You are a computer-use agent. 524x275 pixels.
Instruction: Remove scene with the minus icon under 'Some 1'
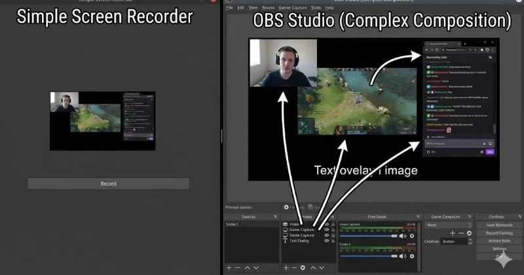point(237,268)
